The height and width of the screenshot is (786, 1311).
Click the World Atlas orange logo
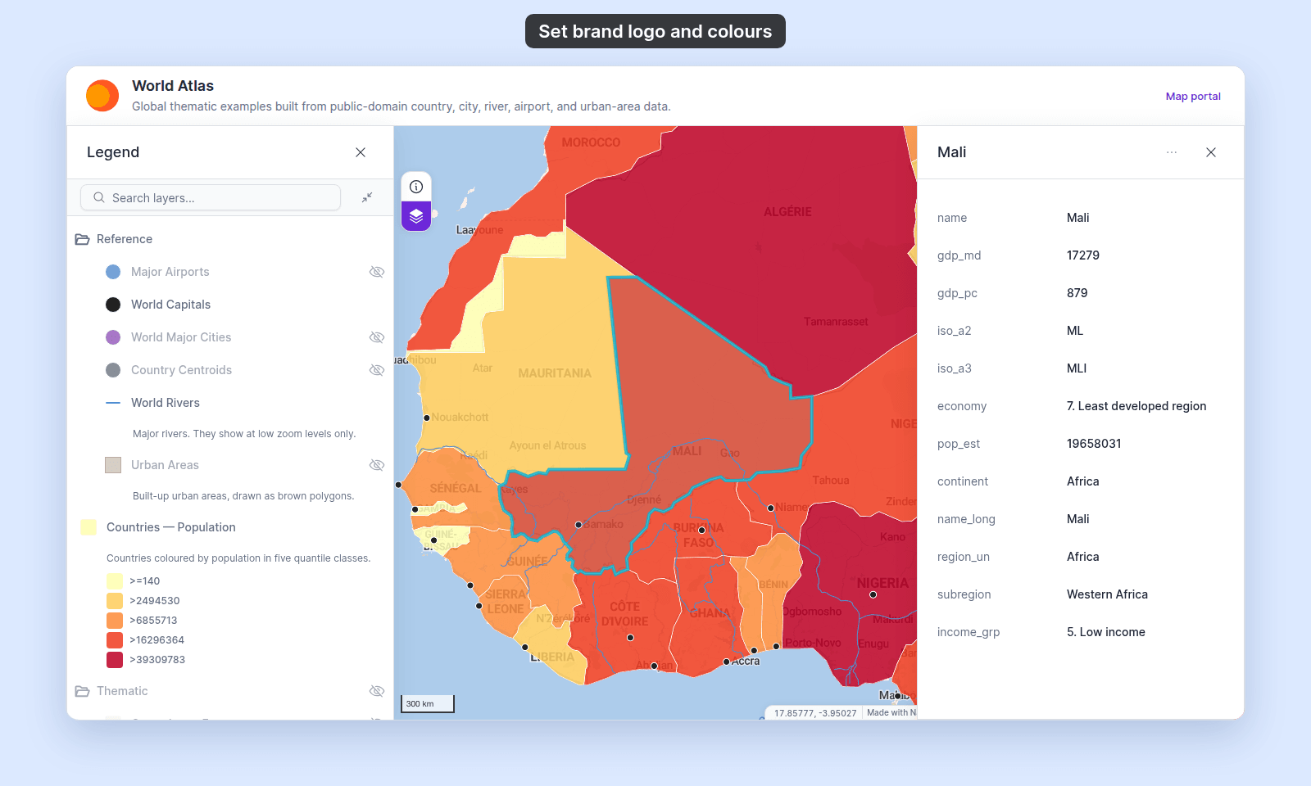pos(102,96)
